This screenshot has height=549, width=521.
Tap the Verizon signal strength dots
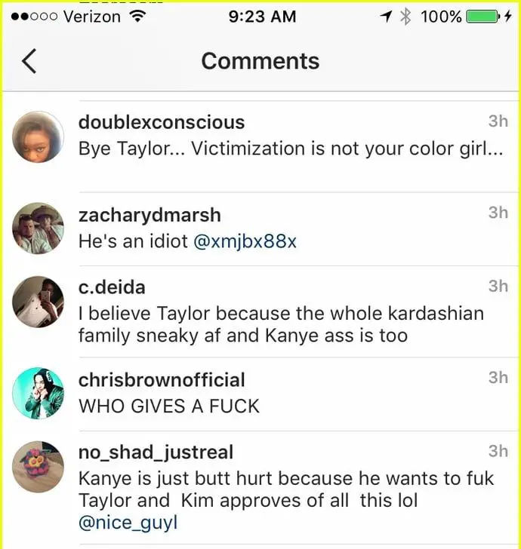point(35,17)
